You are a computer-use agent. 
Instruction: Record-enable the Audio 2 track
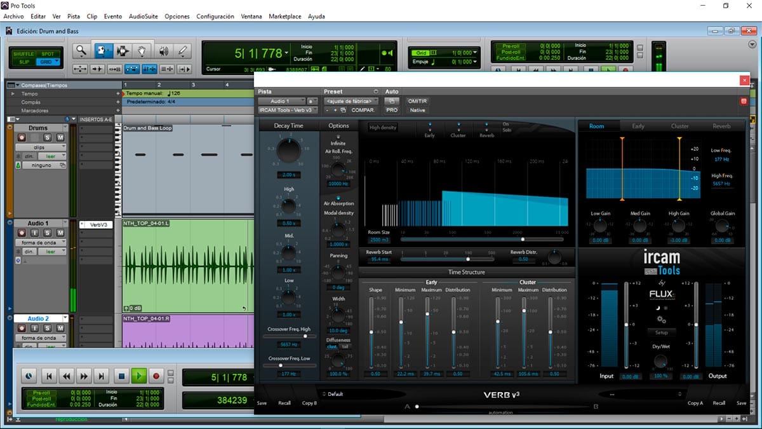[x=22, y=328]
